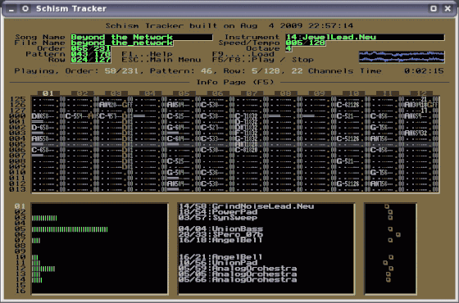Click '04/04:UnionBass' in instrument list
Viewport: 459px width, 303px height.
[221, 228]
